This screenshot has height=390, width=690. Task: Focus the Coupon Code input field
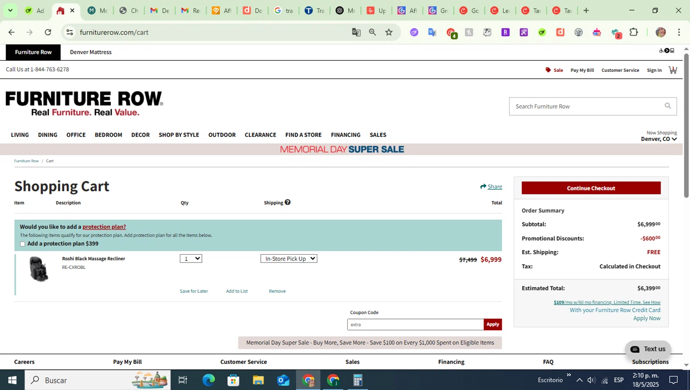click(415, 324)
